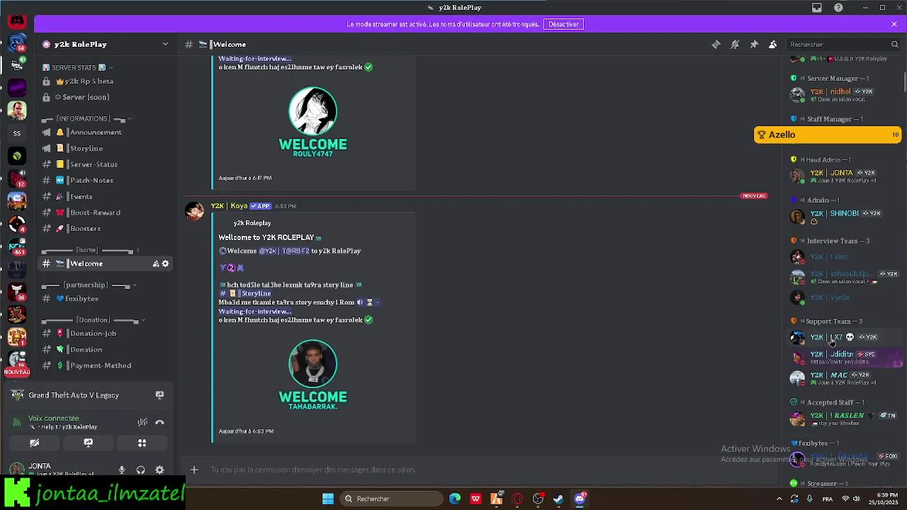Toggle the member list icon

(x=773, y=44)
